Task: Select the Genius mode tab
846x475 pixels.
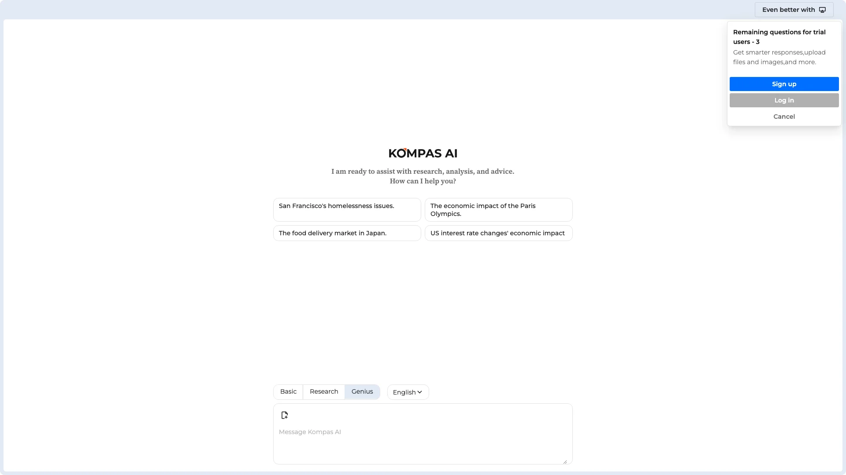Action: 362,391
